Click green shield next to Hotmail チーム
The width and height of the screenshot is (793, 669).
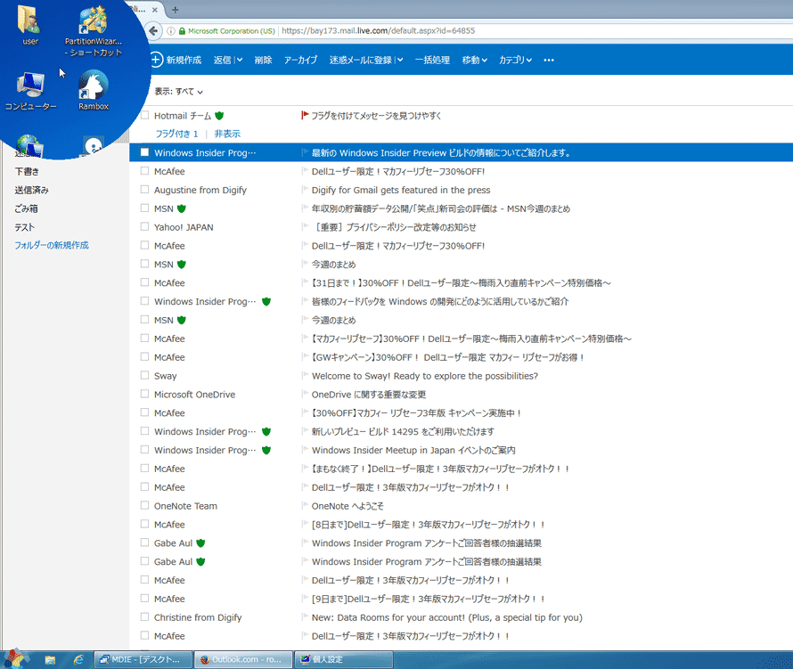(219, 116)
